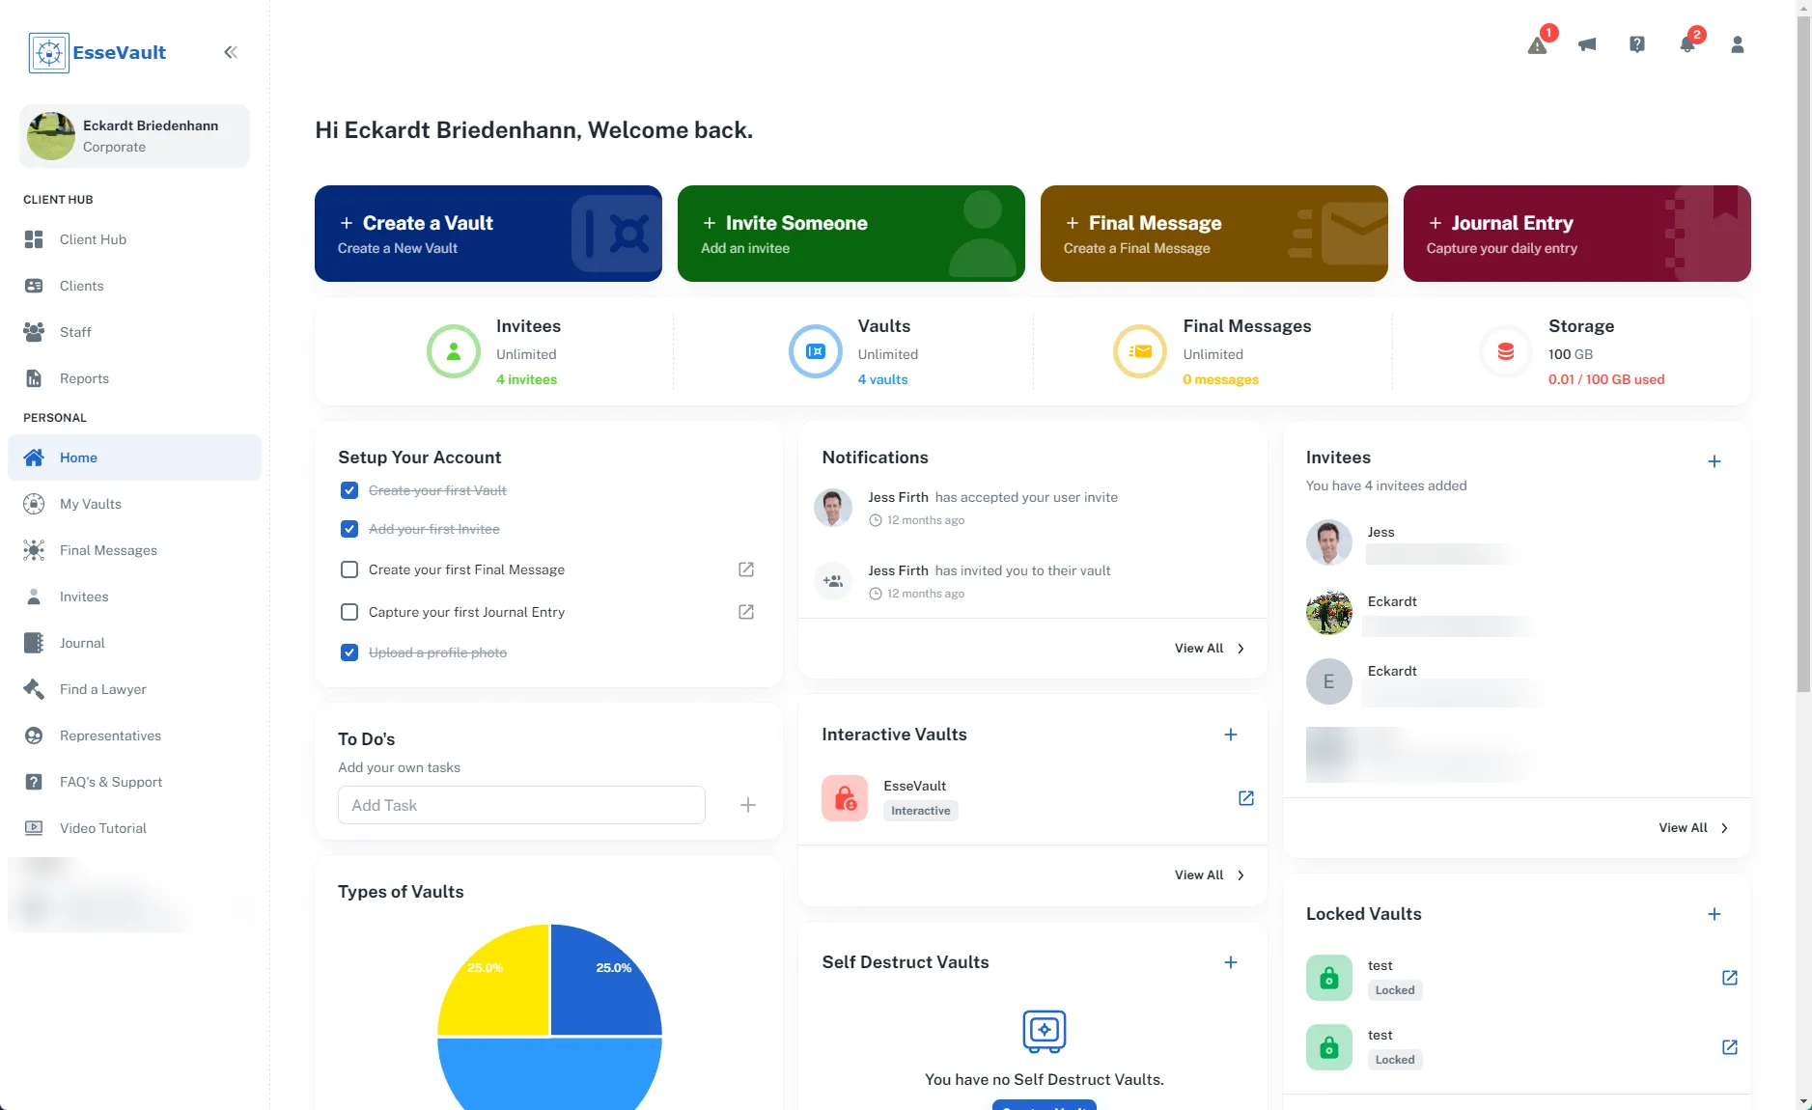Check Create your first Final Message checkbox

coord(349,569)
